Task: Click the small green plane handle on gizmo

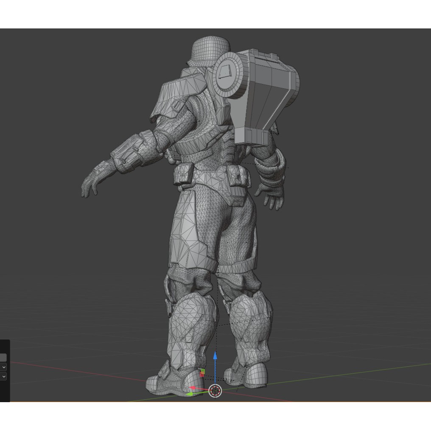Action: (203, 371)
